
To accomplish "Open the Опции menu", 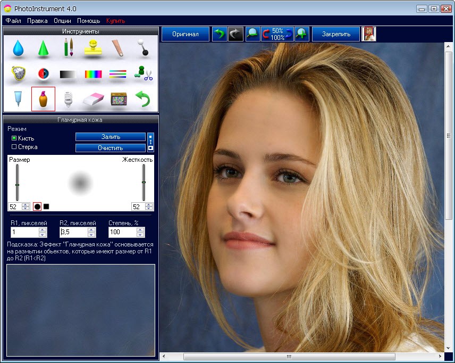I will (x=62, y=20).
